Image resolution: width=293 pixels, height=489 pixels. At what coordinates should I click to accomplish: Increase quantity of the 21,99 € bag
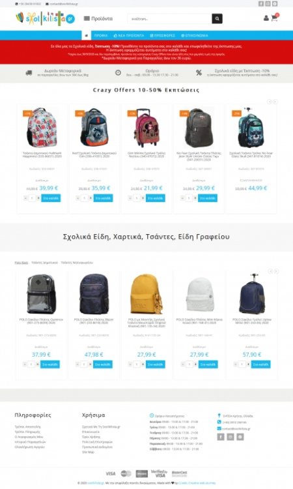coord(143,198)
